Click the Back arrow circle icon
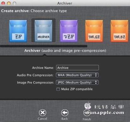This screenshot has width=130, height=122. pyautogui.click(x=65, y=113)
